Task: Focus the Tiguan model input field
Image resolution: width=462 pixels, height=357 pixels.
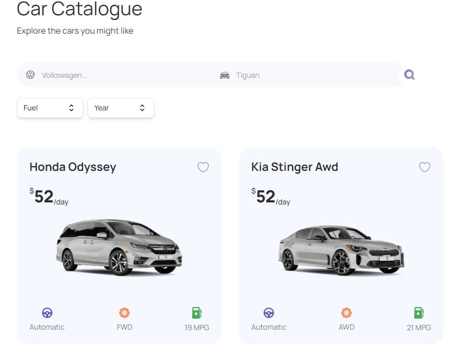Action: click(x=316, y=75)
